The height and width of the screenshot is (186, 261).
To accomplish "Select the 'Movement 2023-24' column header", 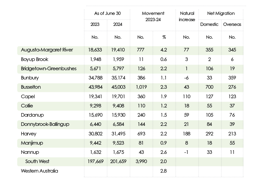I will click(x=153, y=16).
